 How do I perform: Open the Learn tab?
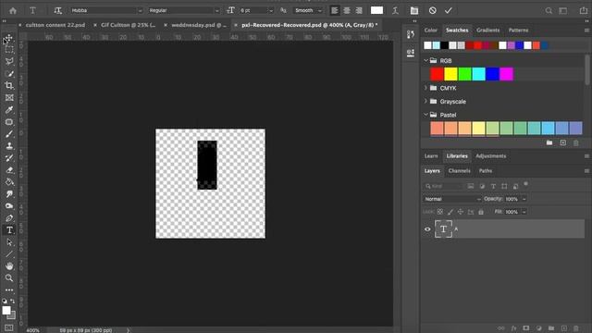pyautogui.click(x=431, y=156)
